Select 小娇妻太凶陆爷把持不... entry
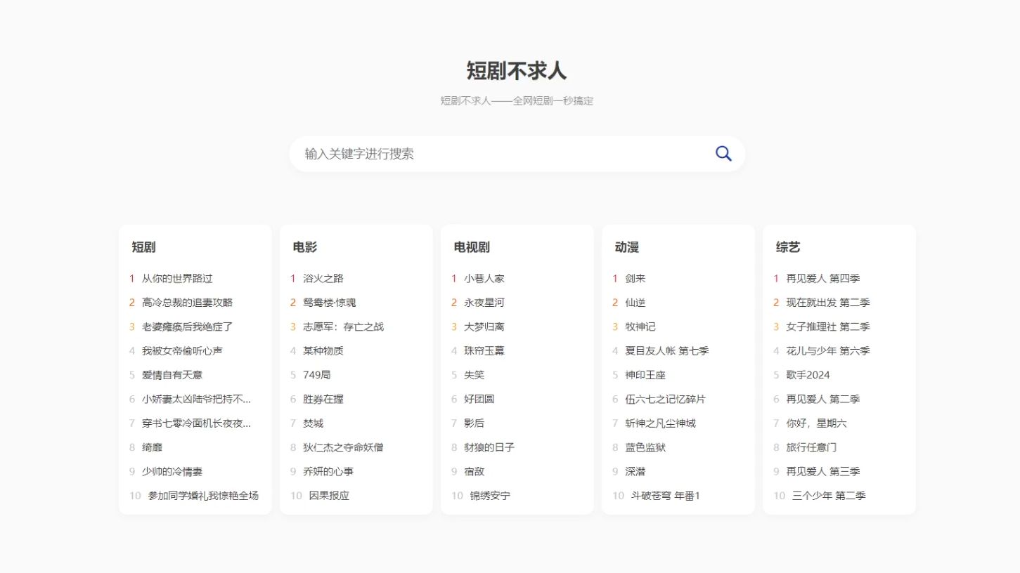This screenshot has width=1020, height=573. [196, 399]
